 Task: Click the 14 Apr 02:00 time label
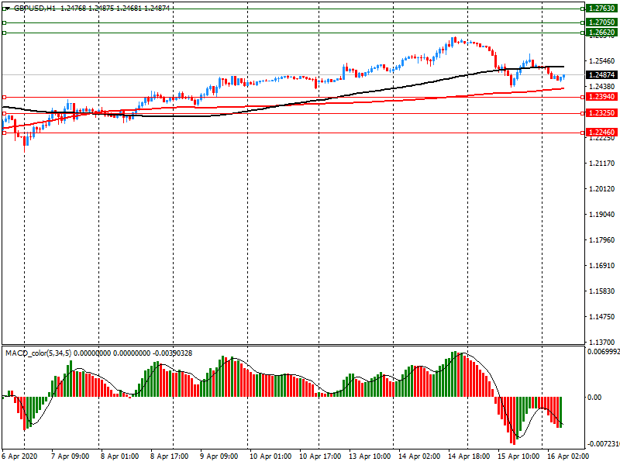click(419, 456)
